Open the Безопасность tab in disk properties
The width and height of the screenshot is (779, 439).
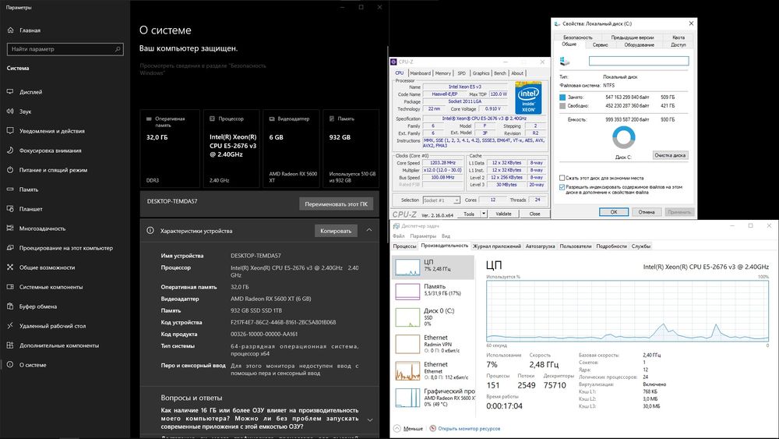(578, 37)
